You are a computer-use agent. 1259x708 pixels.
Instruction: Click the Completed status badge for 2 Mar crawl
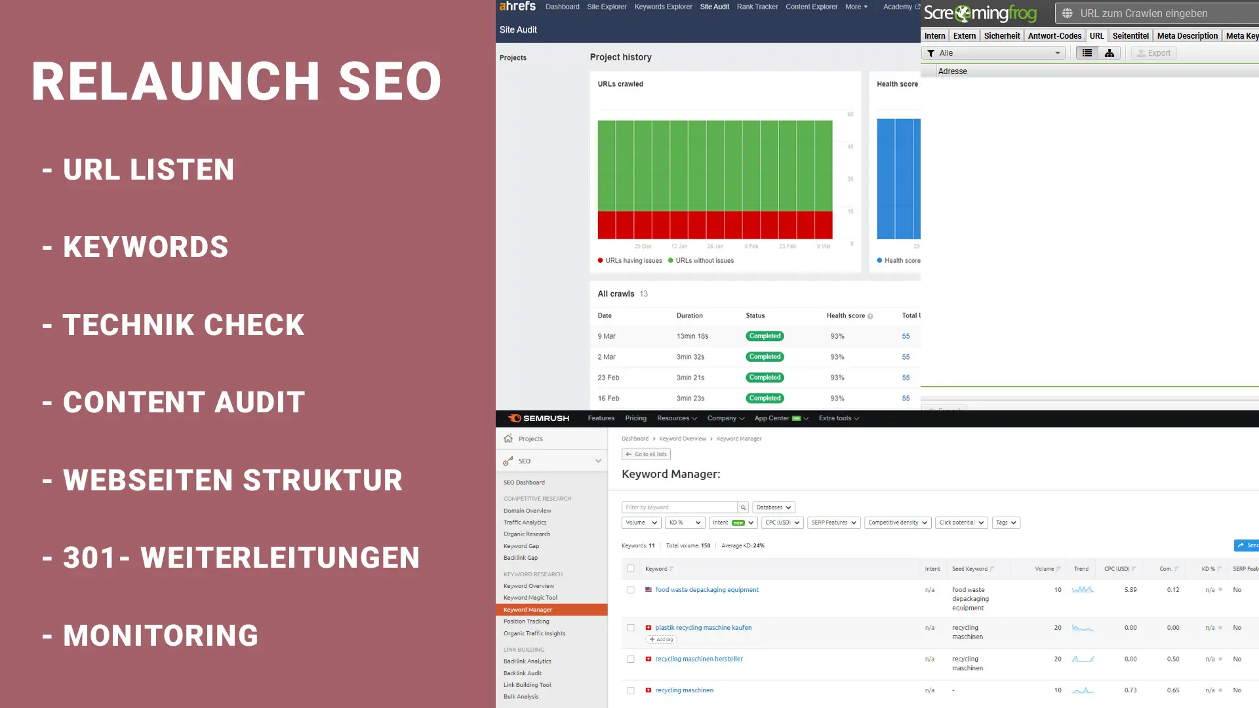coord(765,357)
